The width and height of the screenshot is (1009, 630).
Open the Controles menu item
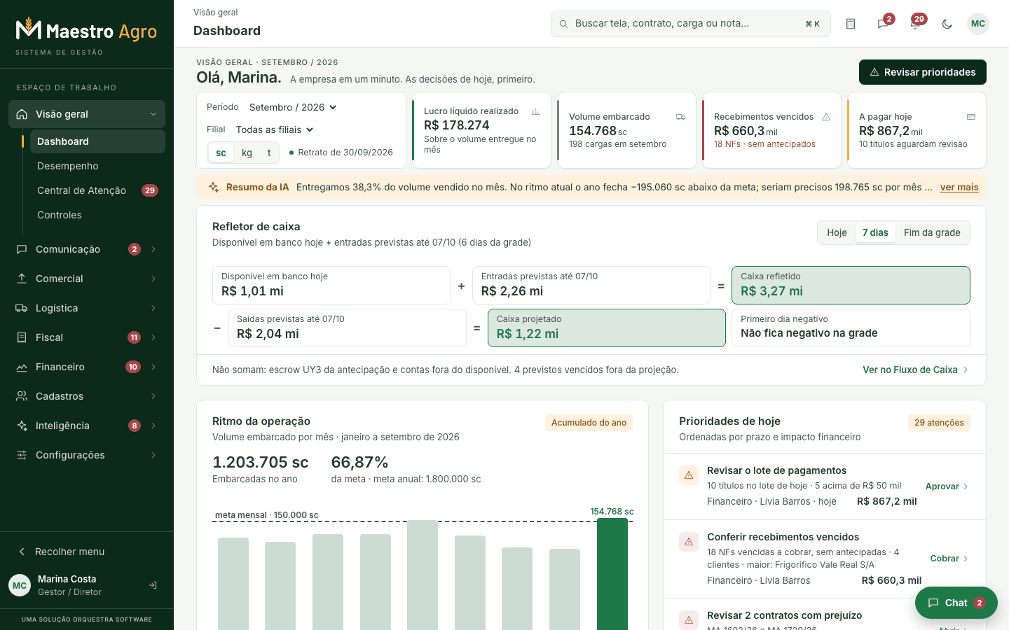coord(97,215)
